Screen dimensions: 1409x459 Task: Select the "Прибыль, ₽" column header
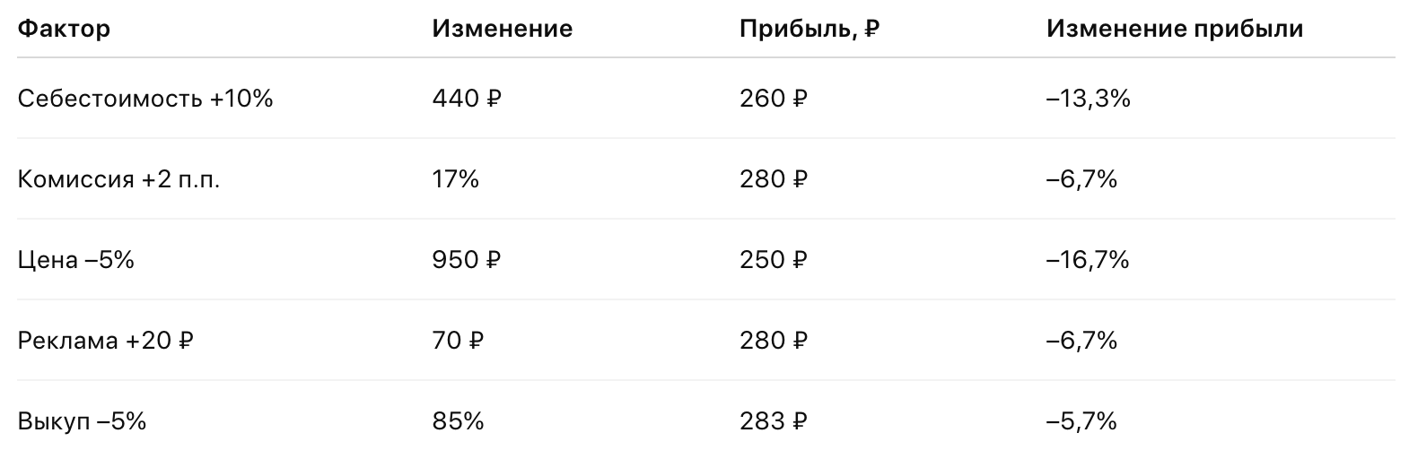[809, 29]
